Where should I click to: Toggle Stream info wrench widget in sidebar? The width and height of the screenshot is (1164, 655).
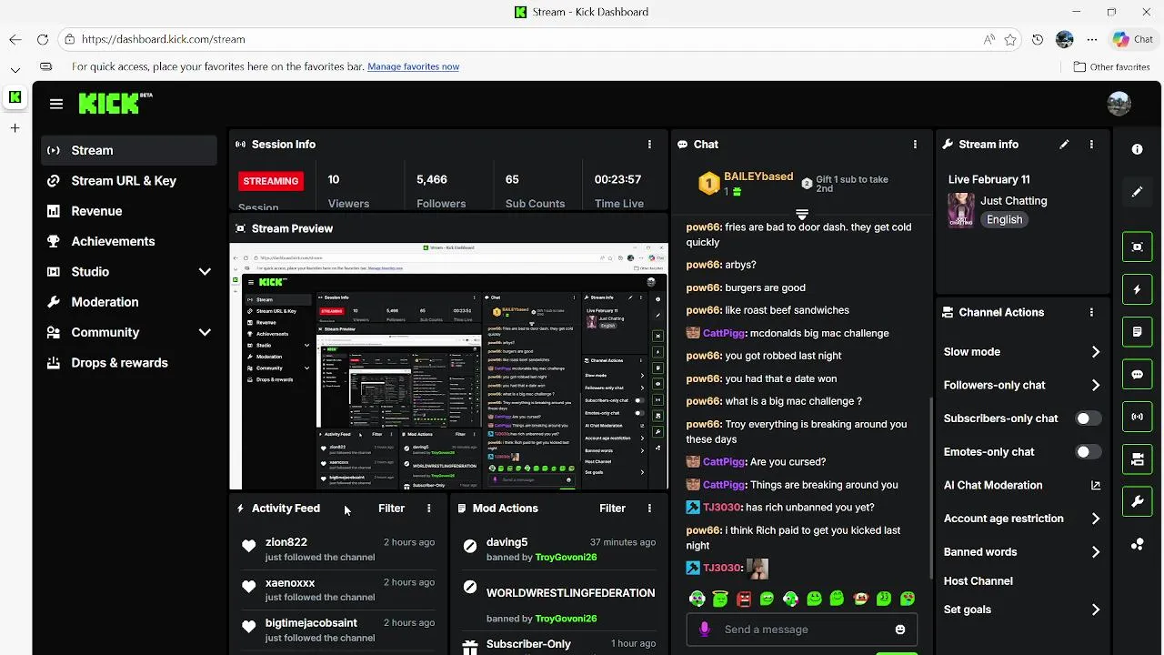[x=1137, y=501]
